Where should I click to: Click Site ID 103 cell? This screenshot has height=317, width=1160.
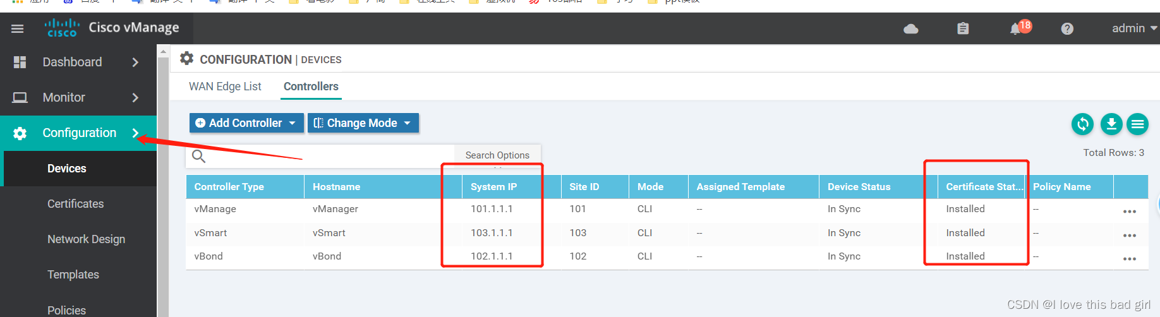(x=578, y=233)
